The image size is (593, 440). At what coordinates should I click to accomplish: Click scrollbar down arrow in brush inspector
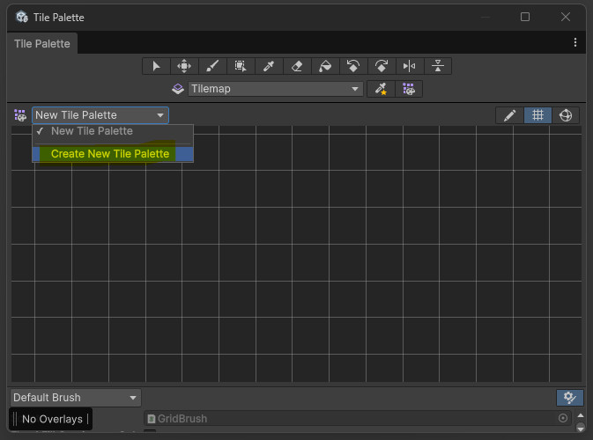click(x=581, y=428)
